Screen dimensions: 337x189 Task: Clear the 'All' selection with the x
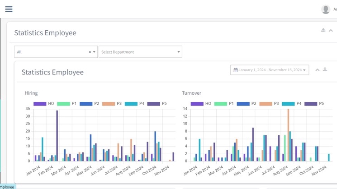point(90,52)
